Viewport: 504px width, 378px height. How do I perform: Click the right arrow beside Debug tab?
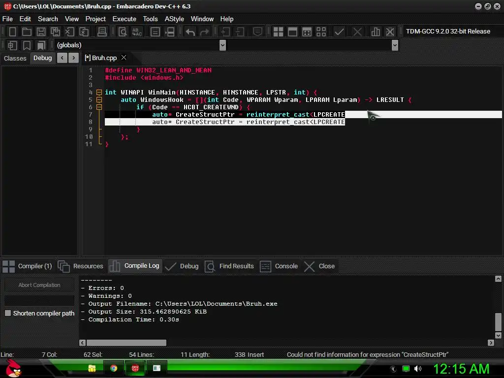point(74,58)
